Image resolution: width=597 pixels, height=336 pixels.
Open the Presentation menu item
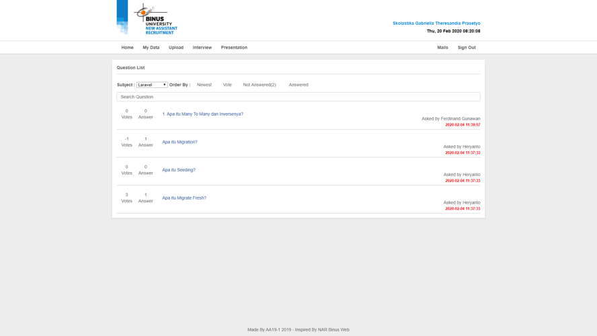[234, 48]
